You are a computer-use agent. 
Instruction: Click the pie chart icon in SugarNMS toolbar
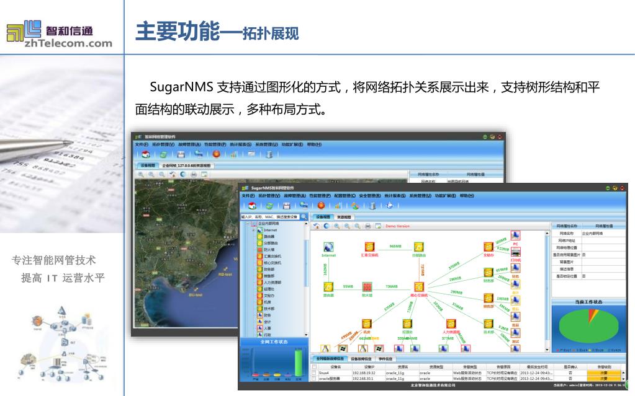[355, 206]
